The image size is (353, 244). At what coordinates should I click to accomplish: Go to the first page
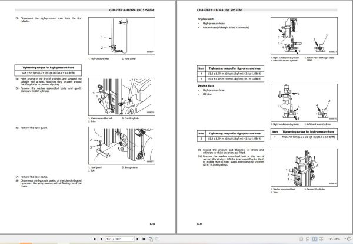pos(95,239)
